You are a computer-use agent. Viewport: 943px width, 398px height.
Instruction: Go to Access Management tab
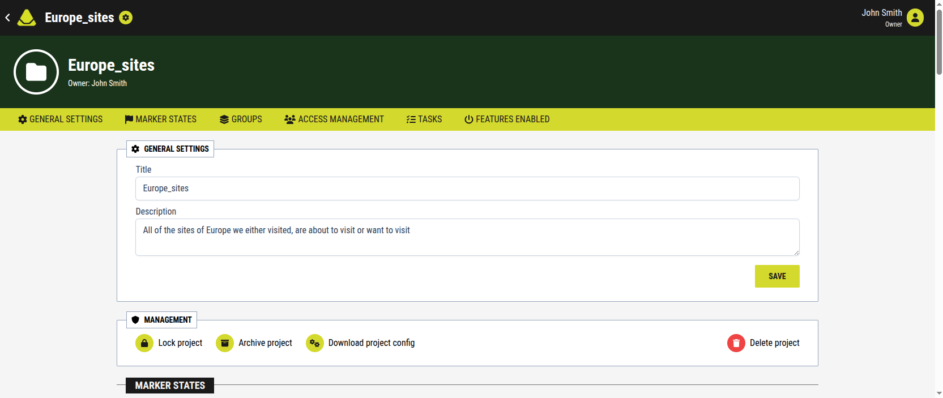pyautogui.click(x=334, y=119)
